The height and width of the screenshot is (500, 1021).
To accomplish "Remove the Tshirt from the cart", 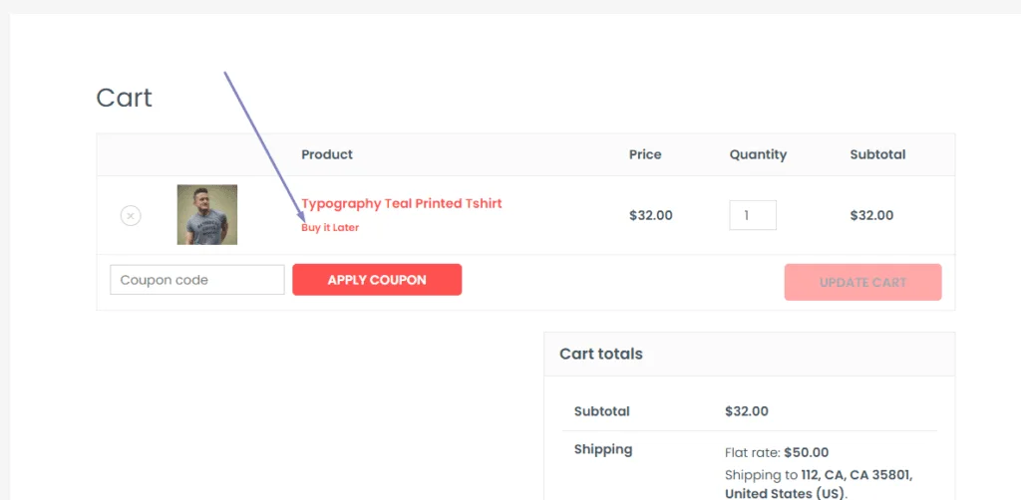I will point(131,215).
